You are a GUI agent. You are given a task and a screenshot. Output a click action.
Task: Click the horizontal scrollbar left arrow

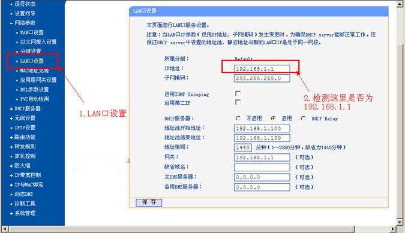pos(5,229)
